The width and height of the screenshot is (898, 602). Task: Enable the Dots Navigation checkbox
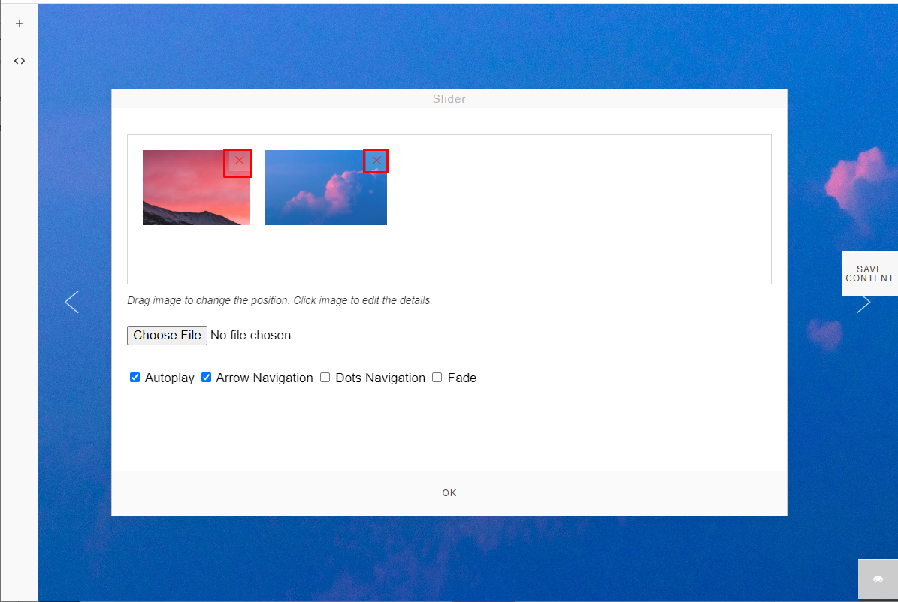(325, 377)
